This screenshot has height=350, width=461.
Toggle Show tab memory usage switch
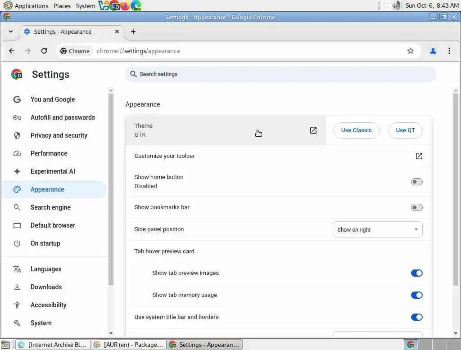pos(416,295)
